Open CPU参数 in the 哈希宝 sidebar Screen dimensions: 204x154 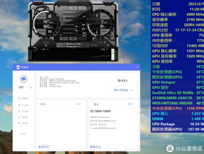(23, 105)
